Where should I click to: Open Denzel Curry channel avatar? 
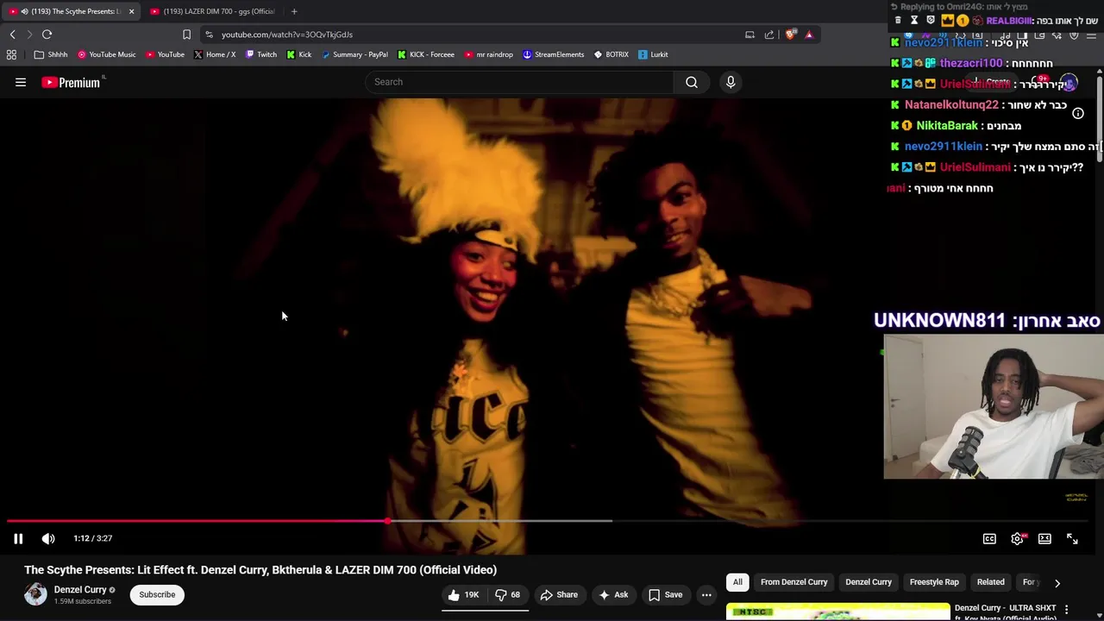(35, 594)
